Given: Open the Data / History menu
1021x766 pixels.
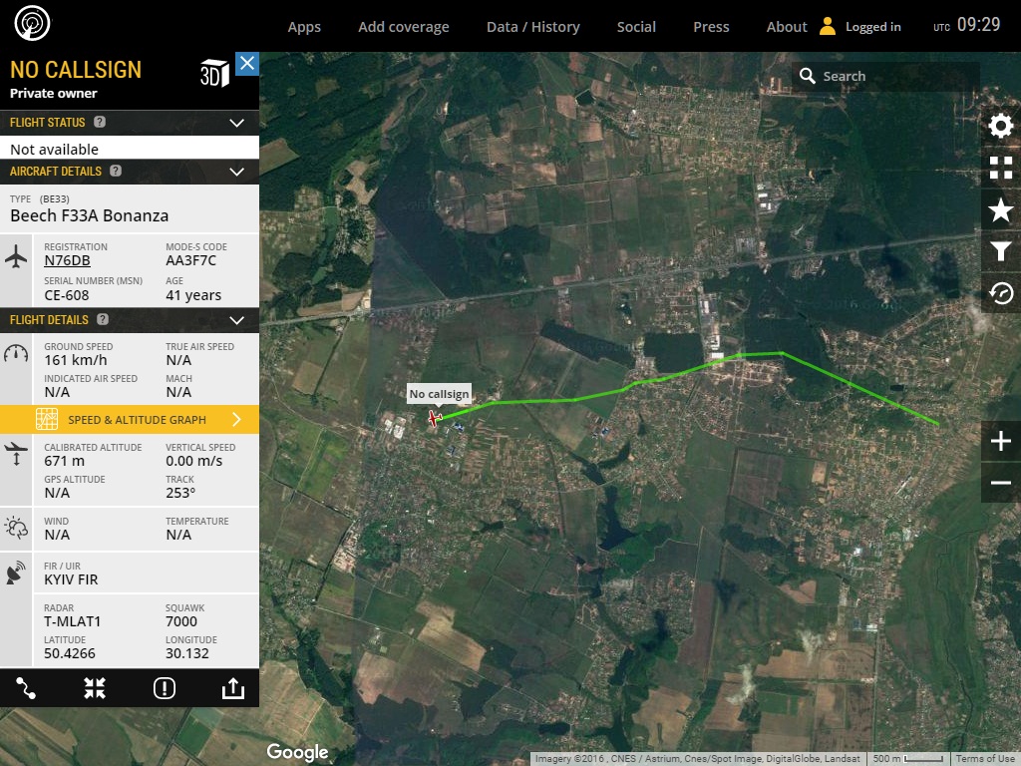Looking at the screenshot, I should tap(532, 27).
